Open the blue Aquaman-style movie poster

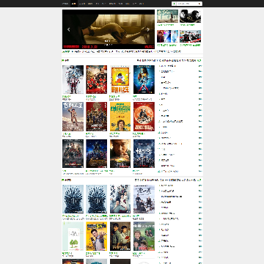[x=144, y=79]
